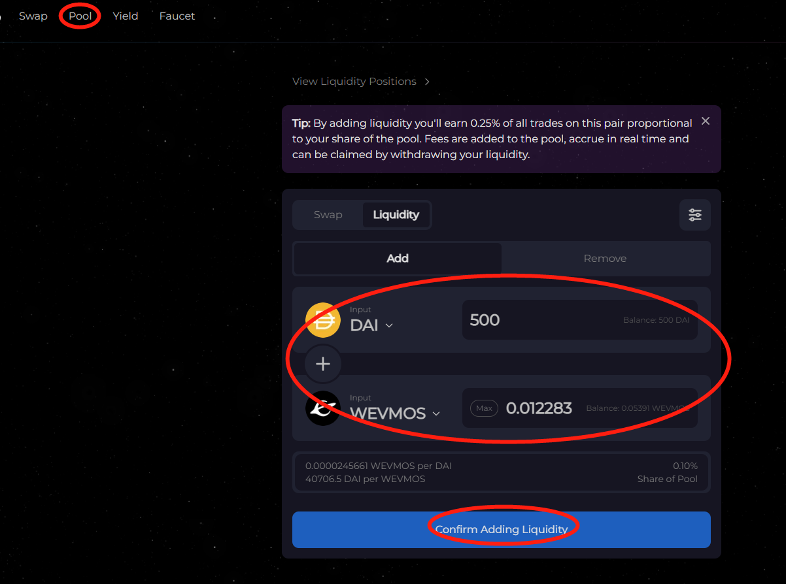The width and height of the screenshot is (786, 584).
Task: Click the DAI token coin icon
Action: click(x=323, y=320)
